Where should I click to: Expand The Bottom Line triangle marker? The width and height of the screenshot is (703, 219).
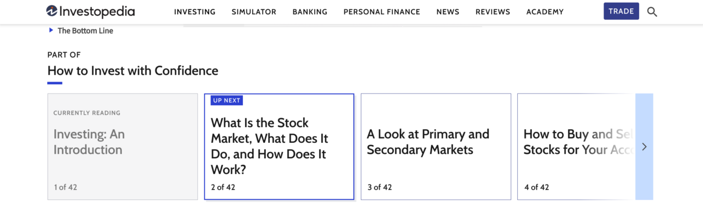coord(51,31)
